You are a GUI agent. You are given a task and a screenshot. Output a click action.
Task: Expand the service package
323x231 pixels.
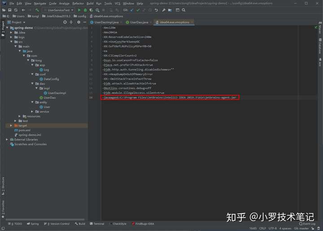click(x=32, y=111)
